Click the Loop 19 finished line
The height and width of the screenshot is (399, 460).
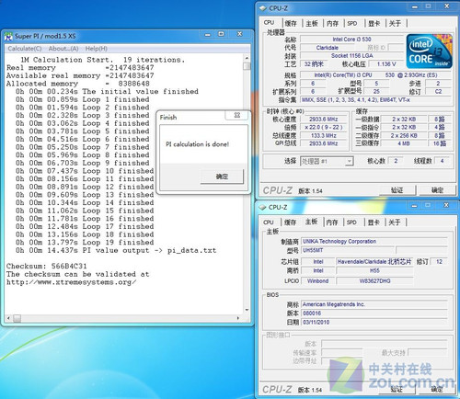tap(85, 243)
